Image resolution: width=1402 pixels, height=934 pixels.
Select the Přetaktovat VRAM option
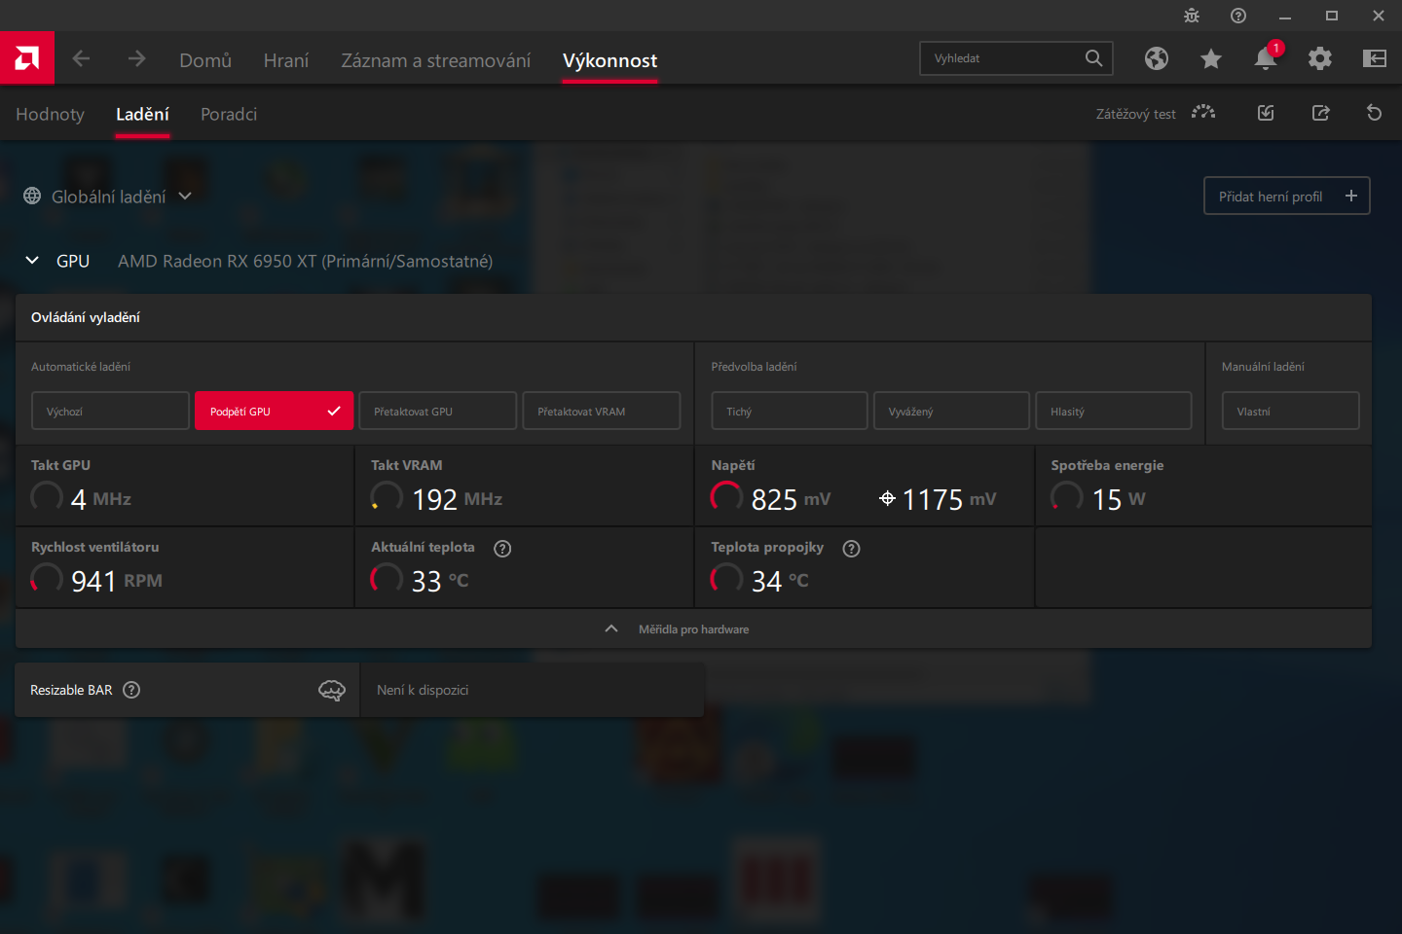[601, 411]
